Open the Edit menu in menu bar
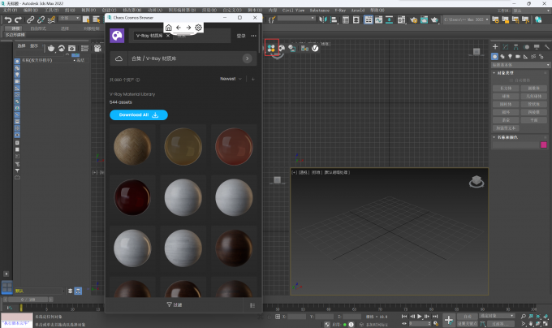This screenshot has width=552, height=328. click(x=30, y=11)
